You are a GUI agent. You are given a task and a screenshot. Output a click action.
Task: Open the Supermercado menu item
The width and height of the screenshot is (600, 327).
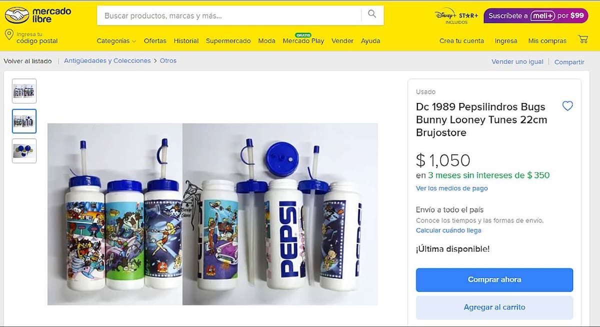tap(228, 41)
